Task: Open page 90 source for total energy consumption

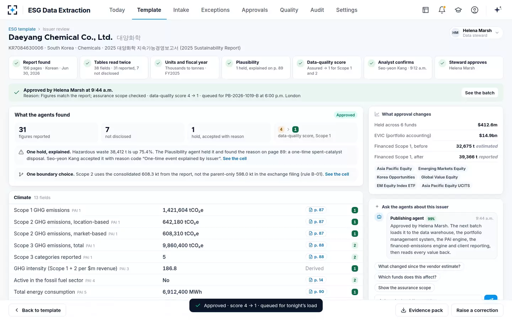Action: tap(316, 292)
